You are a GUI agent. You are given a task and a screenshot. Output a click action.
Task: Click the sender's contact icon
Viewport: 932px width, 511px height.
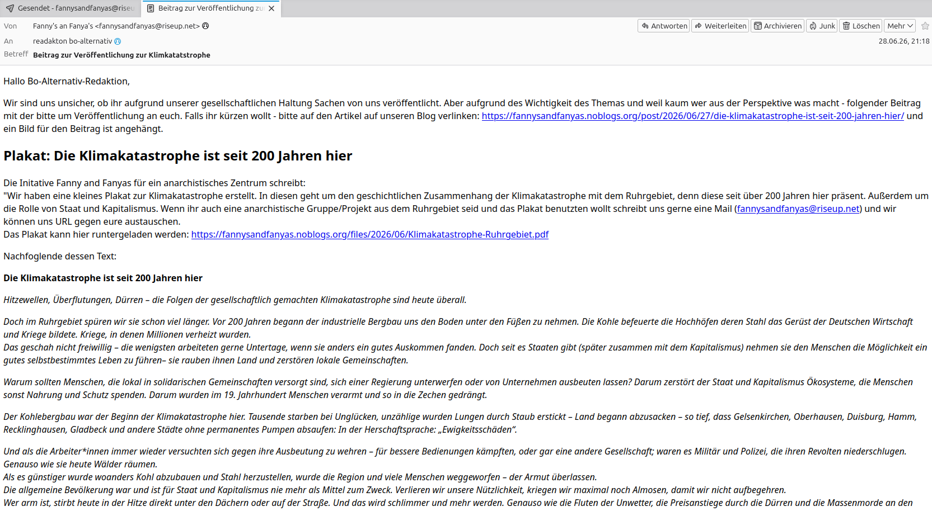(205, 26)
